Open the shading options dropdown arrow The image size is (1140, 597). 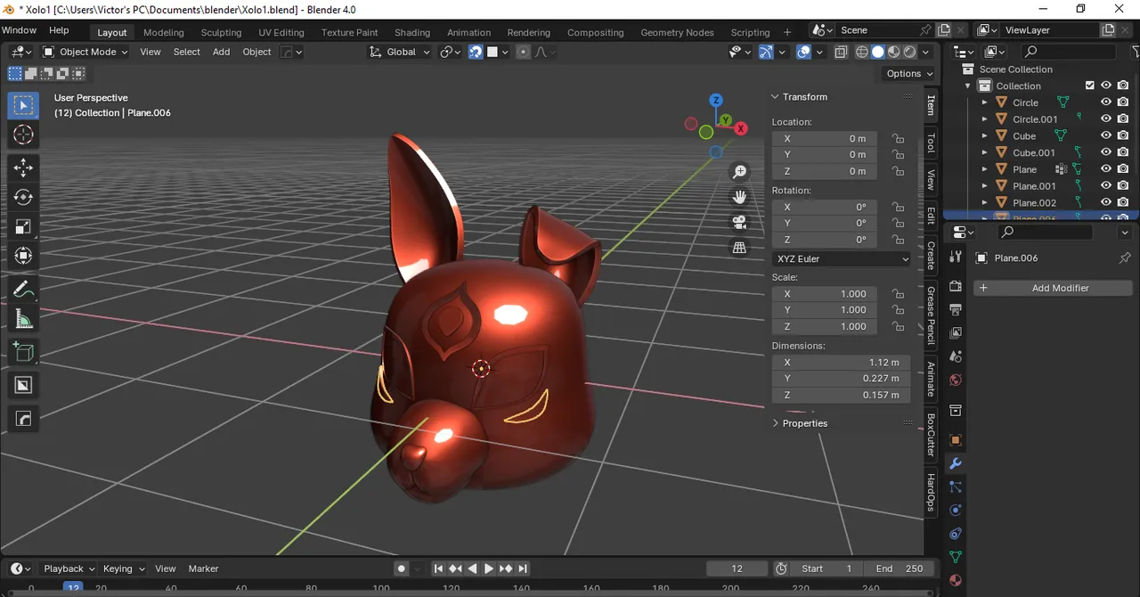[926, 52]
